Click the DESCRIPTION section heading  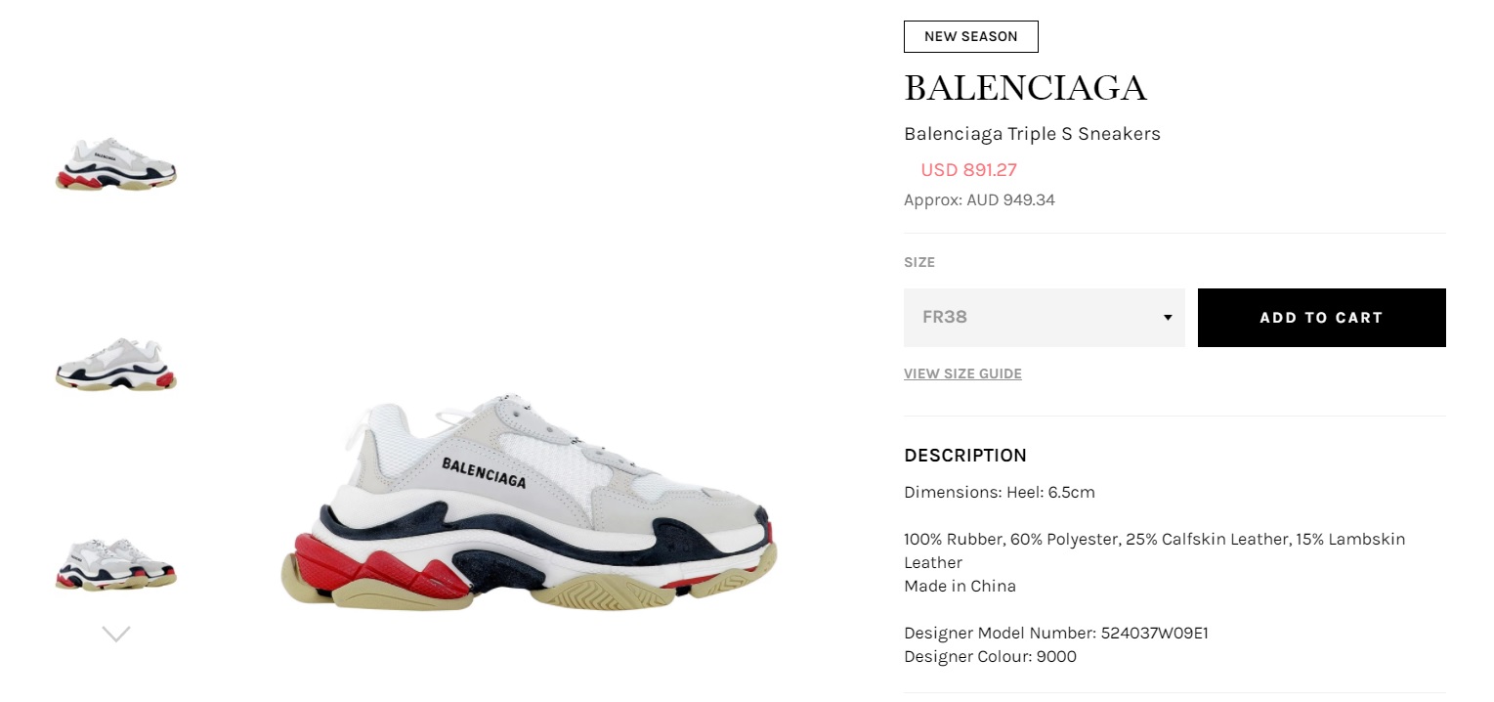(x=965, y=456)
